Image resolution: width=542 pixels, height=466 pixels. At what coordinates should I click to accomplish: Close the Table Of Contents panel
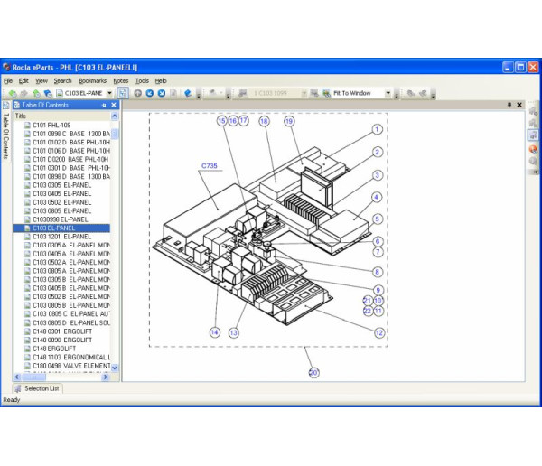[x=114, y=105]
